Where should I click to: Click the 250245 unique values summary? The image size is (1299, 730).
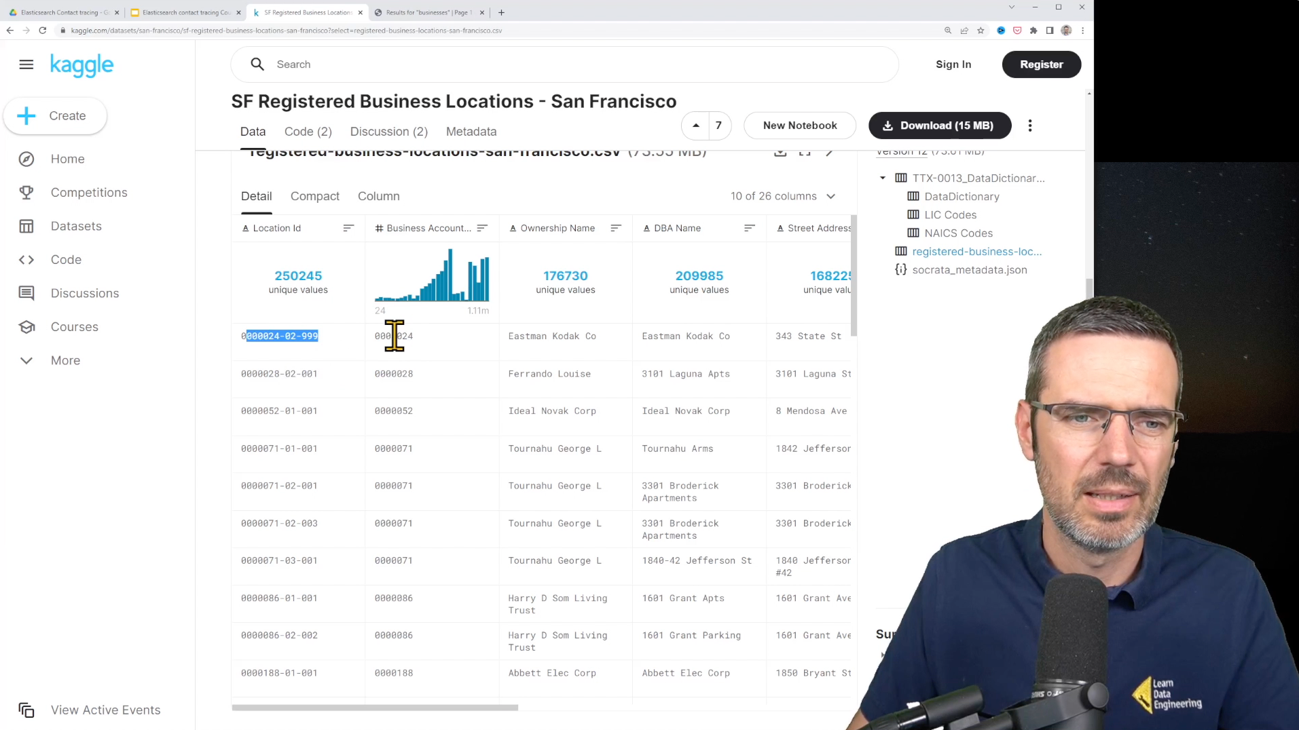[298, 282]
